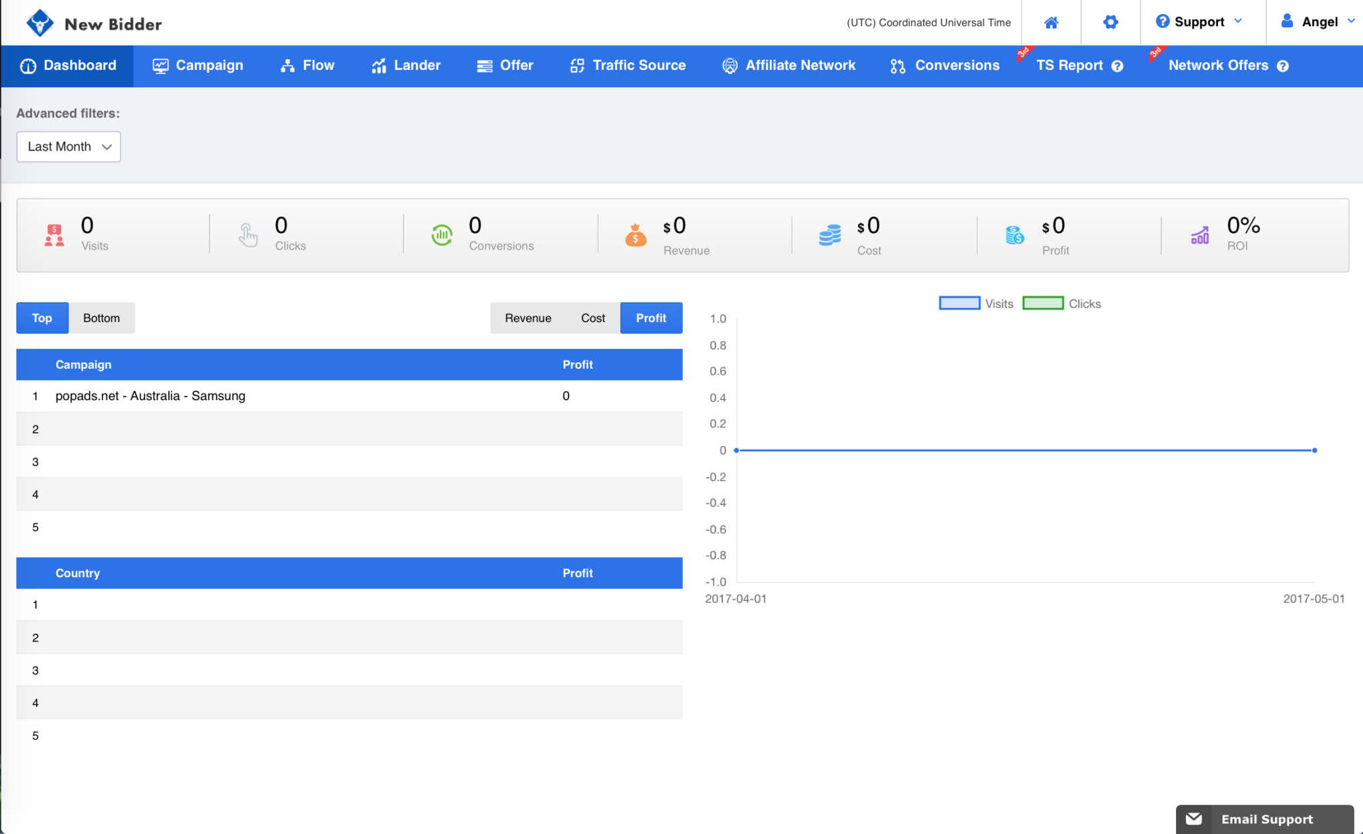The height and width of the screenshot is (834, 1363).
Task: Open the settings gear icon
Action: pyautogui.click(x=1110, y=22)
